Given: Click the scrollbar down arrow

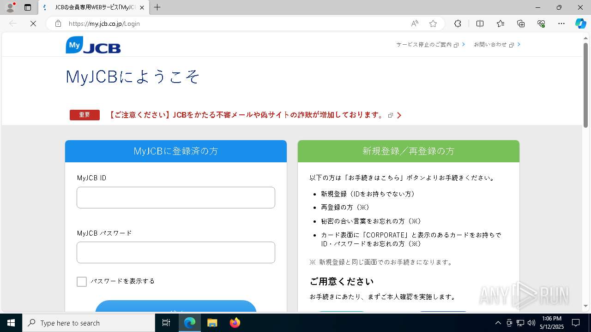Looking at the screenshot, I should point(585,306).
